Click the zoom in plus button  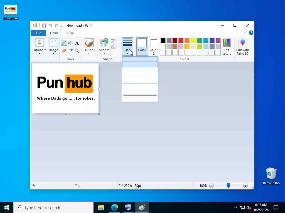pyautogui.click(x=245, y=186)
